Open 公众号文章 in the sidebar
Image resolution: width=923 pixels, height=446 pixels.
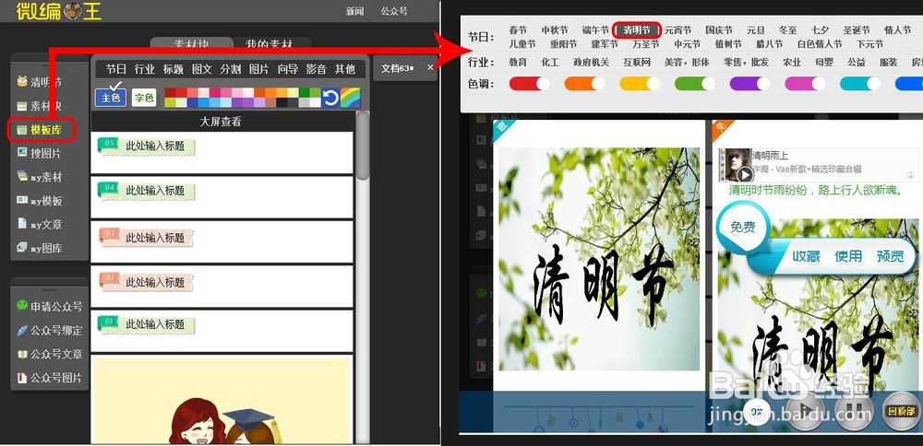[x=49, y=354]
